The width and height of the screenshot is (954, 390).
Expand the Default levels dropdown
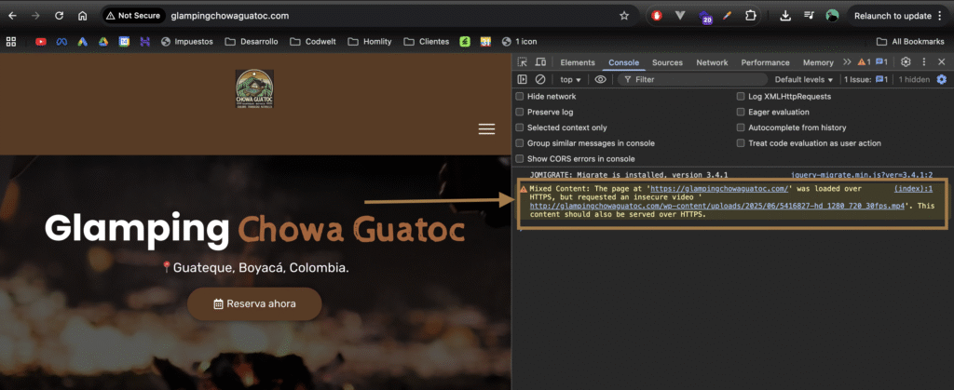(x=804, y=80)
